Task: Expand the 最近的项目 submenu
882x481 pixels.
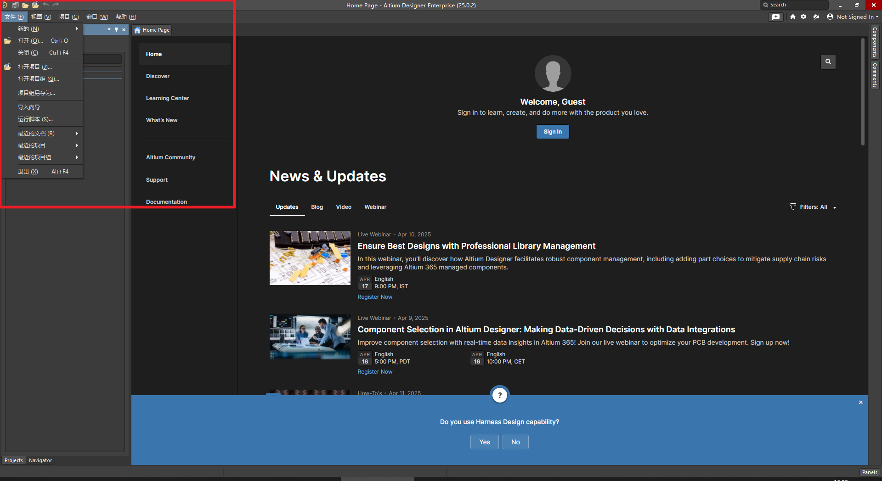Action: click(42, 145)
